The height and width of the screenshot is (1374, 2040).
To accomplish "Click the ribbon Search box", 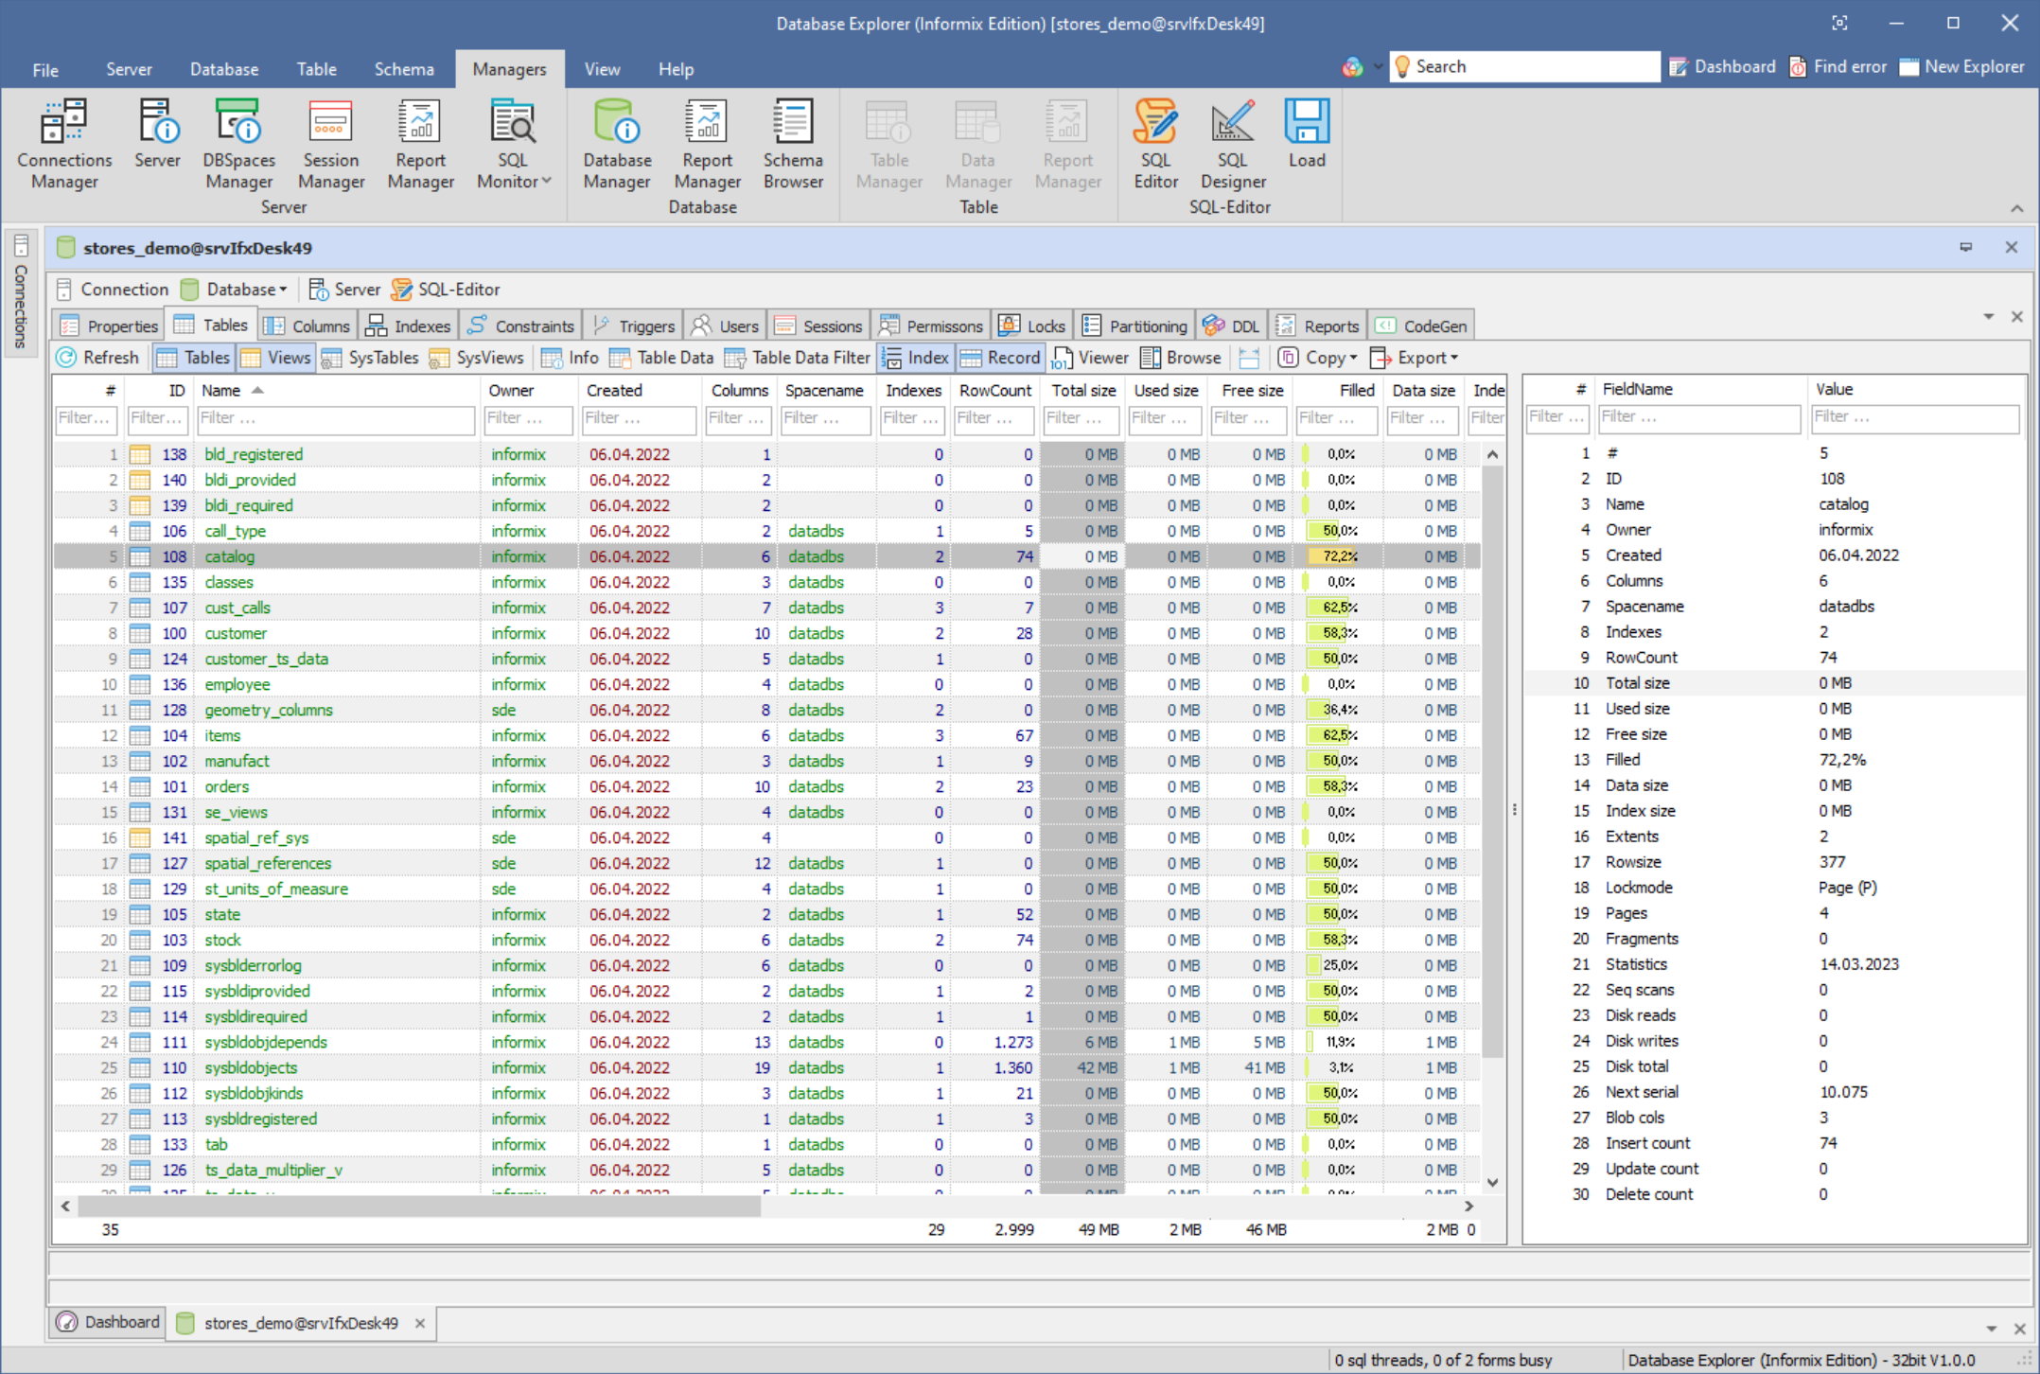I will pos(1524,66).
